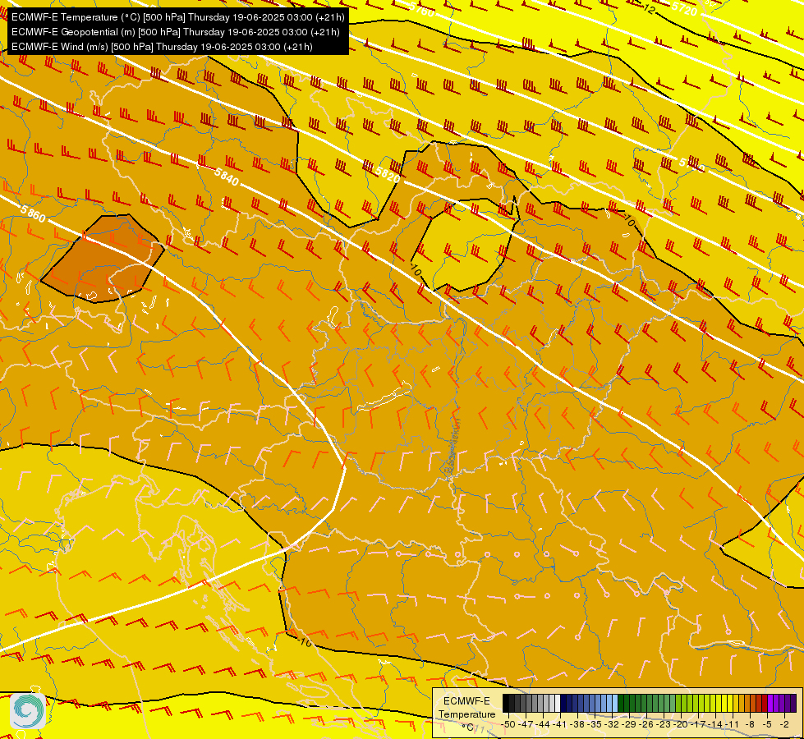
Task: Click the -26 legend tick label
Action: 646,725
